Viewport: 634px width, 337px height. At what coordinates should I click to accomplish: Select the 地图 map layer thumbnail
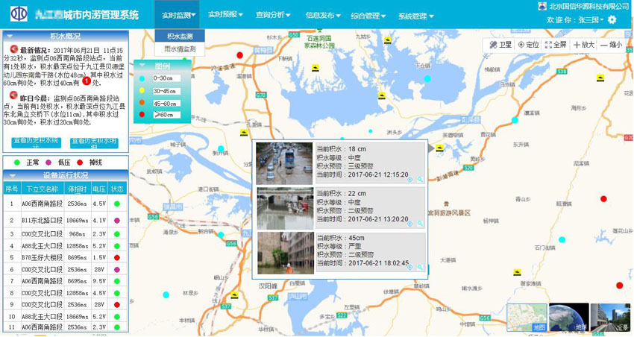527,318
